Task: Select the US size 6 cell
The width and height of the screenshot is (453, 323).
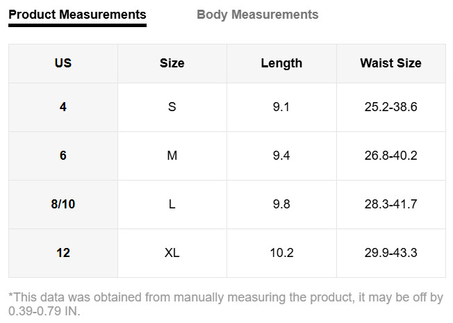Action: pos(63,156)
